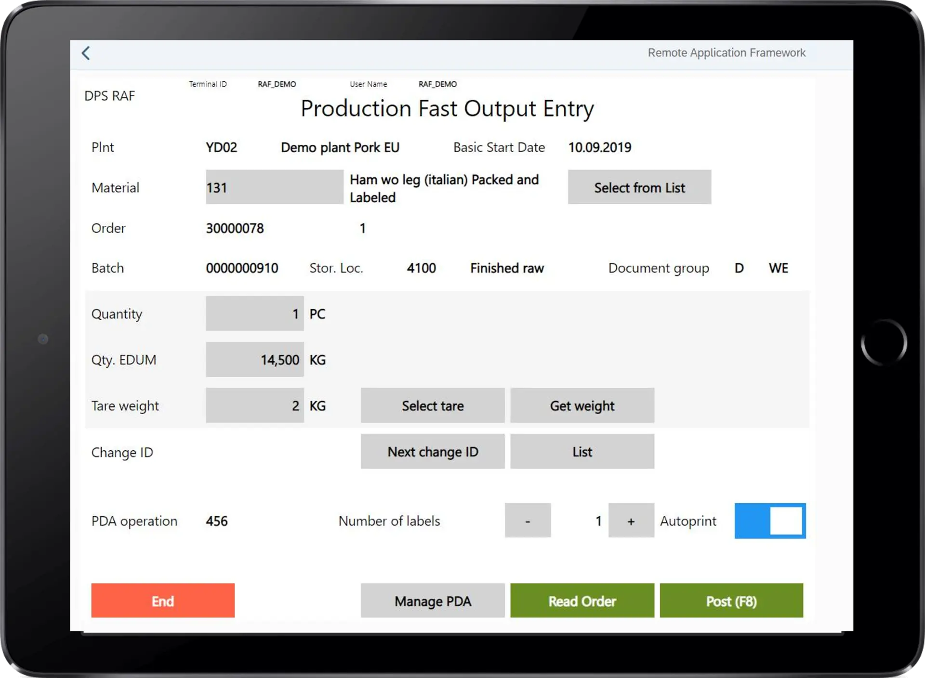Increase the number of labels

[x=631, y=521]
